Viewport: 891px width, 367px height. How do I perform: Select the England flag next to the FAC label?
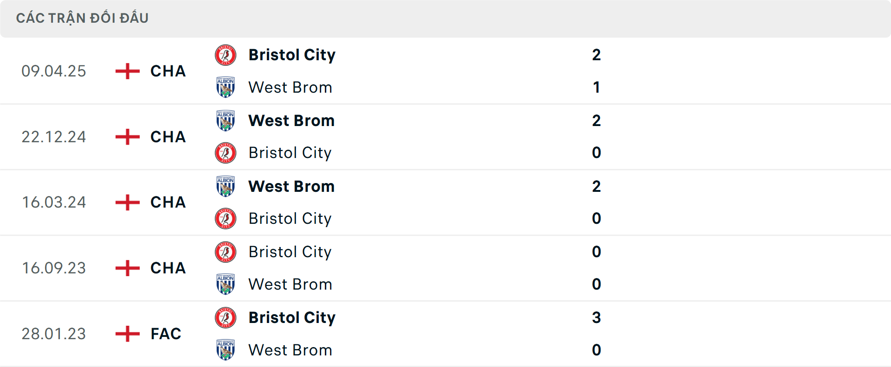126,334
